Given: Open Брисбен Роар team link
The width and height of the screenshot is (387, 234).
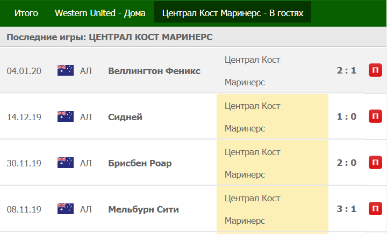Looking at the screenshot, I should (140, 163).
